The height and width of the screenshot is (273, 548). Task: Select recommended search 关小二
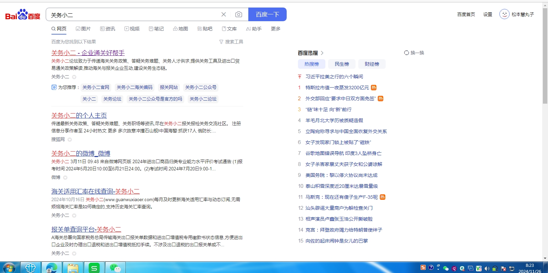(x=89, y=99)
